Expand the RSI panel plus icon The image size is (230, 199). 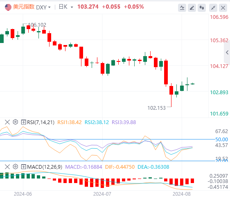23,122
